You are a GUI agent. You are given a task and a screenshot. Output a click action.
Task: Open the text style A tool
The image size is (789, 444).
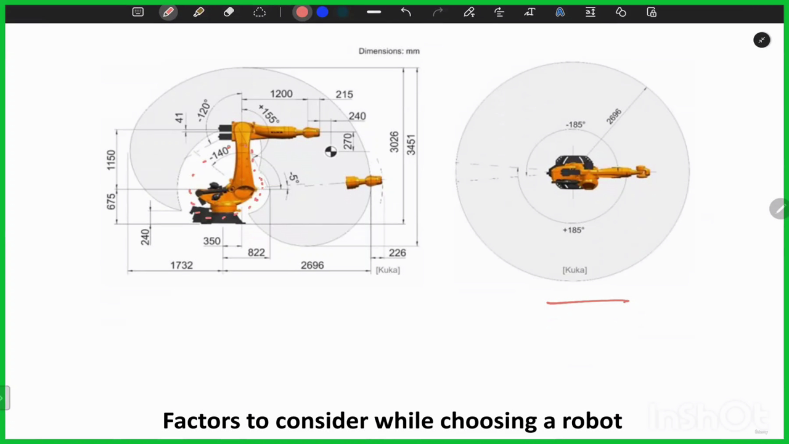tap(560, 12)
